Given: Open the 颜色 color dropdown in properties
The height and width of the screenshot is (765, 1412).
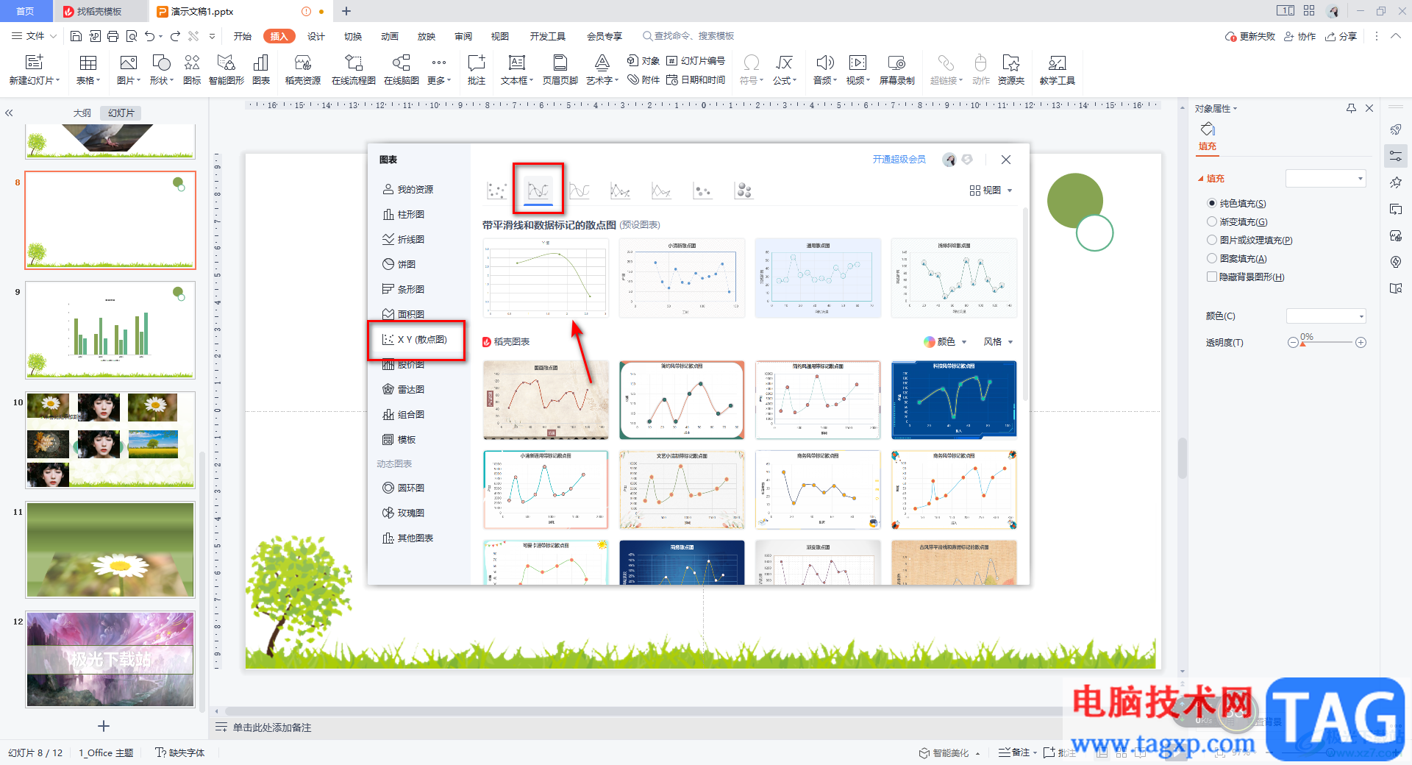Looking at the screenshot, I should (1326, 316).
